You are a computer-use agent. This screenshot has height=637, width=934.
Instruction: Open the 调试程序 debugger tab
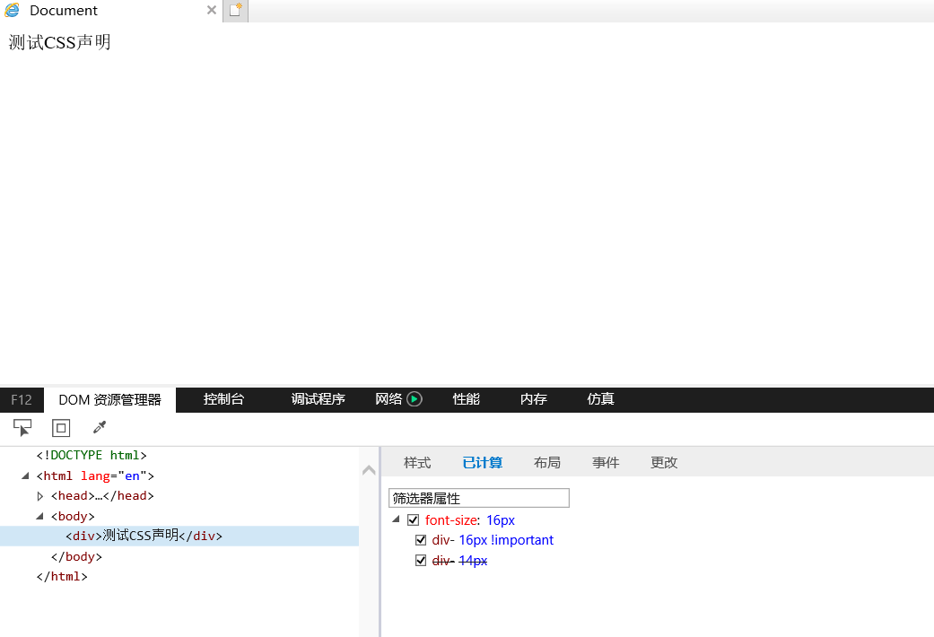point(319,399)
